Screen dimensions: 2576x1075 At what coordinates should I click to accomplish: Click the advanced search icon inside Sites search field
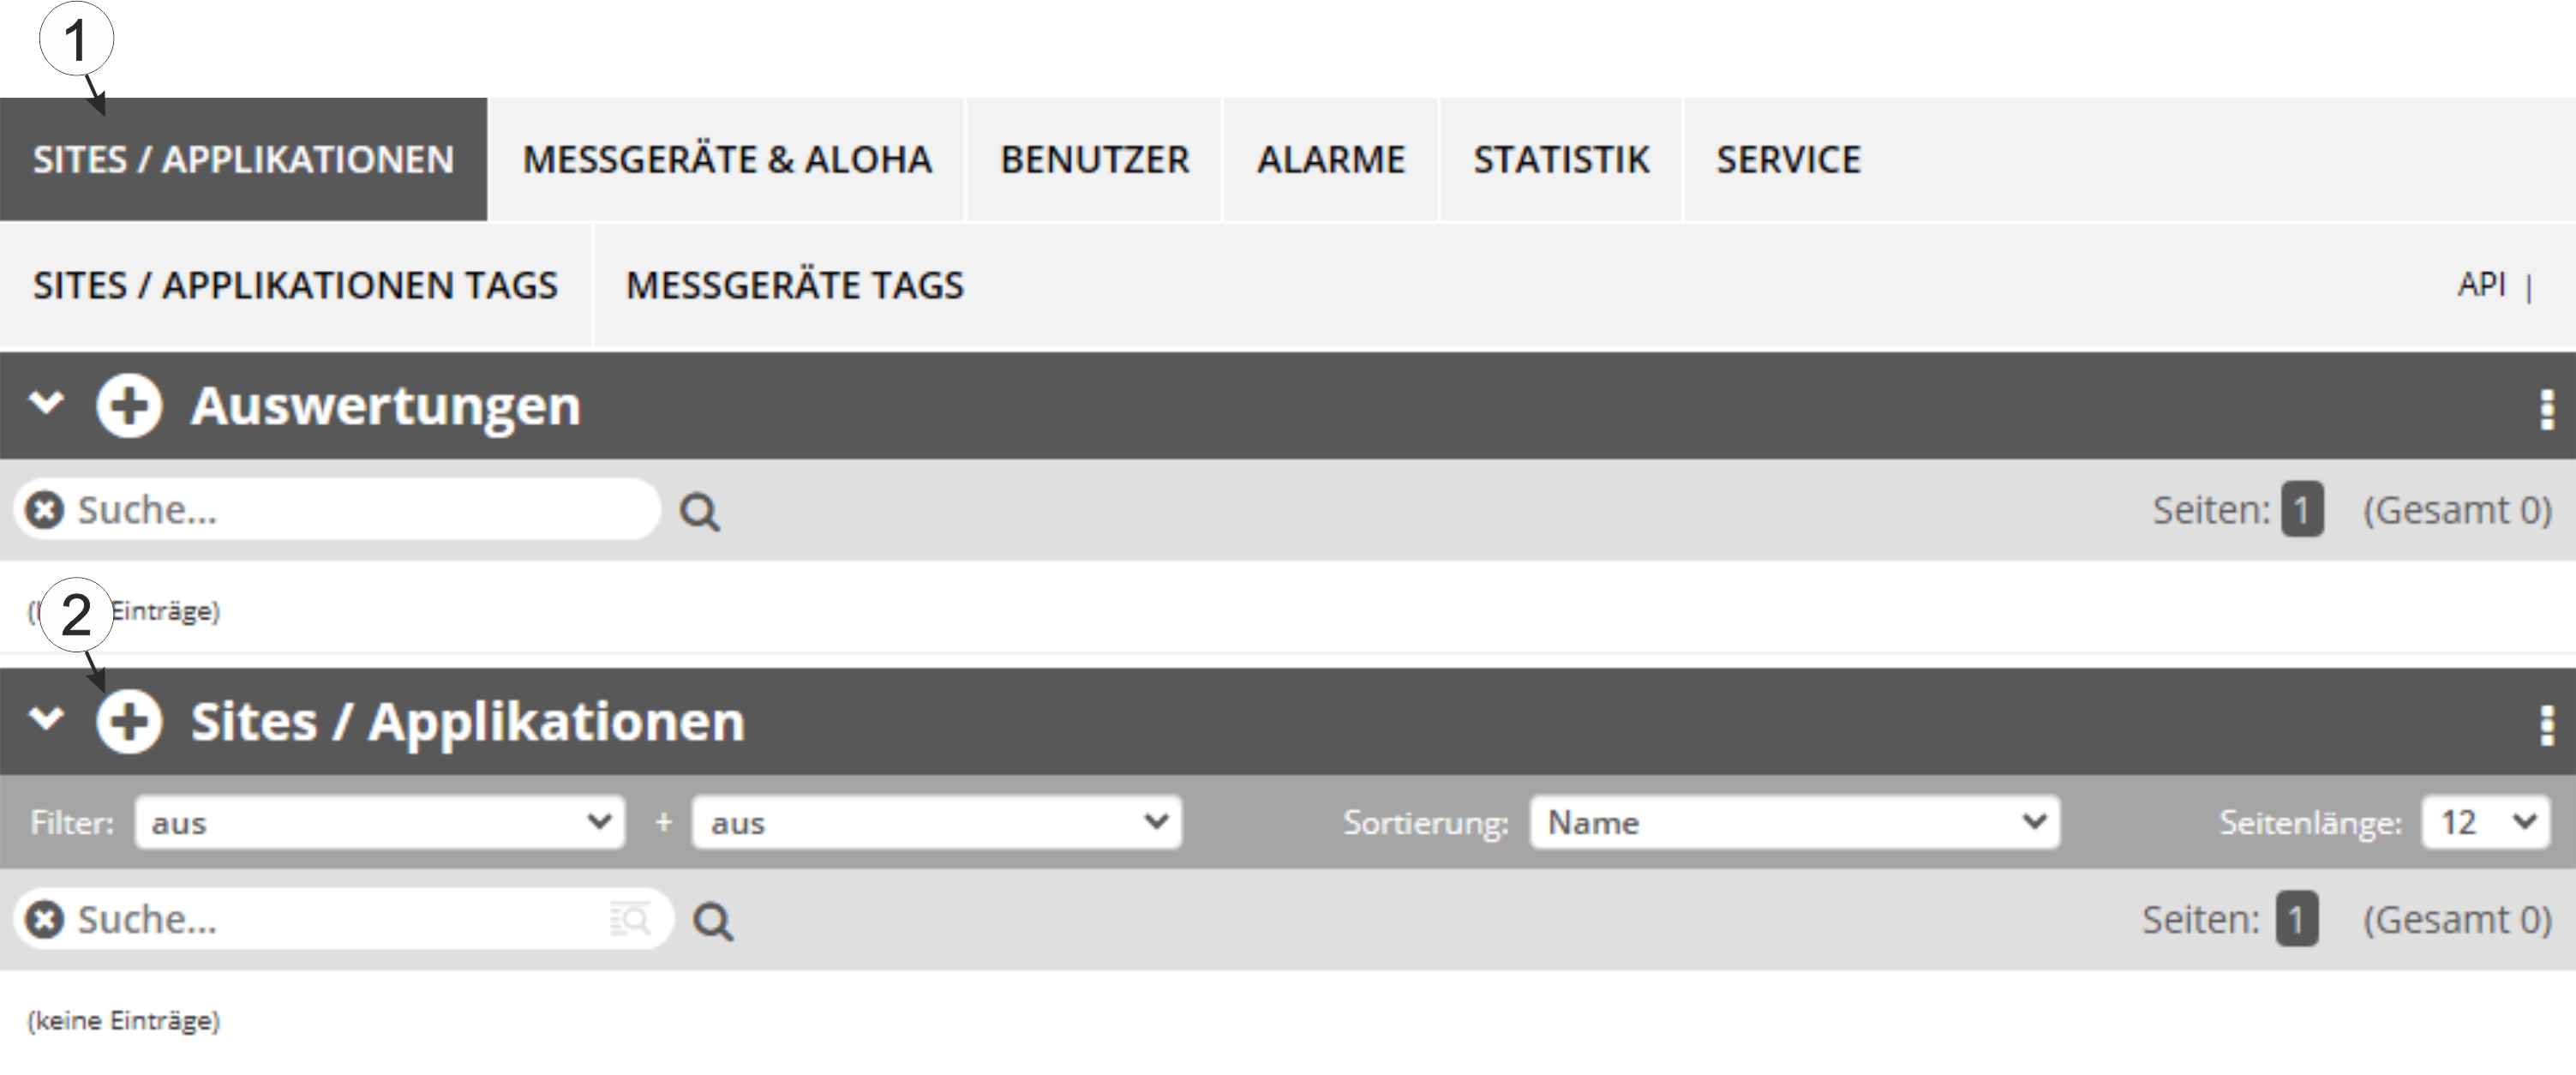(630, 918)
